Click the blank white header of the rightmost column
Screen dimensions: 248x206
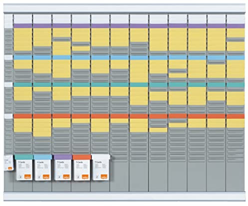tap(236, 19)
